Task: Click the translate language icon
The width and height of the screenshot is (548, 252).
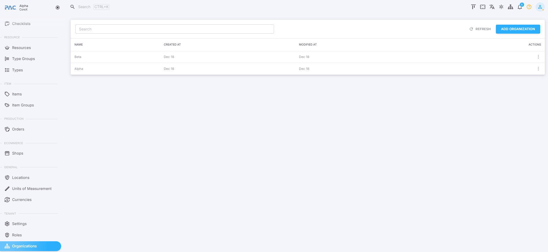Action: pos(492,7)
